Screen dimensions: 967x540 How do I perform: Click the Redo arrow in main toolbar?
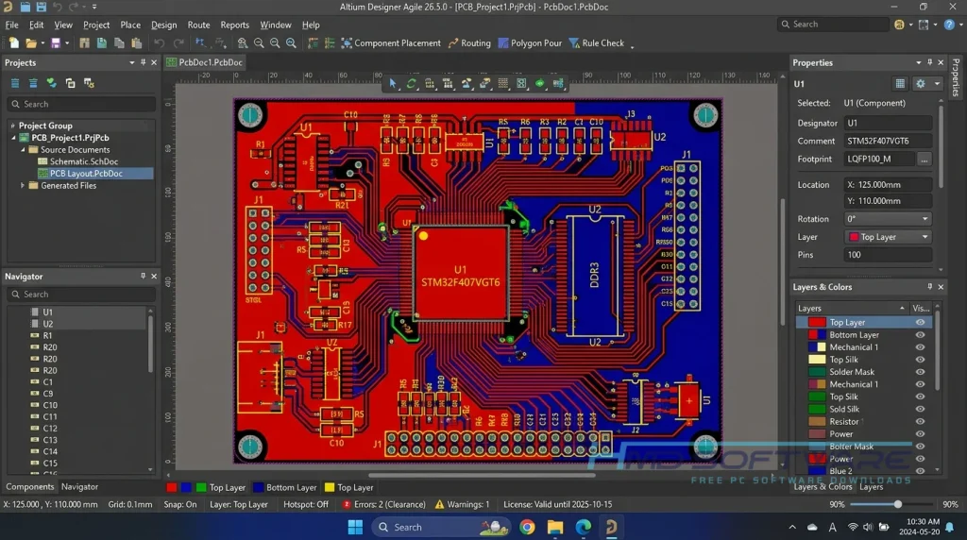(x=178, y=43)
